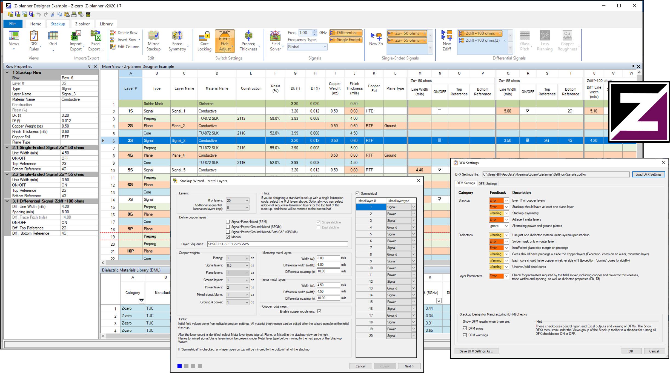Image resolution: width=670 pixels, height=373 pixels.
Task: Switch to the Library tab
Action: tap(106, 24)
